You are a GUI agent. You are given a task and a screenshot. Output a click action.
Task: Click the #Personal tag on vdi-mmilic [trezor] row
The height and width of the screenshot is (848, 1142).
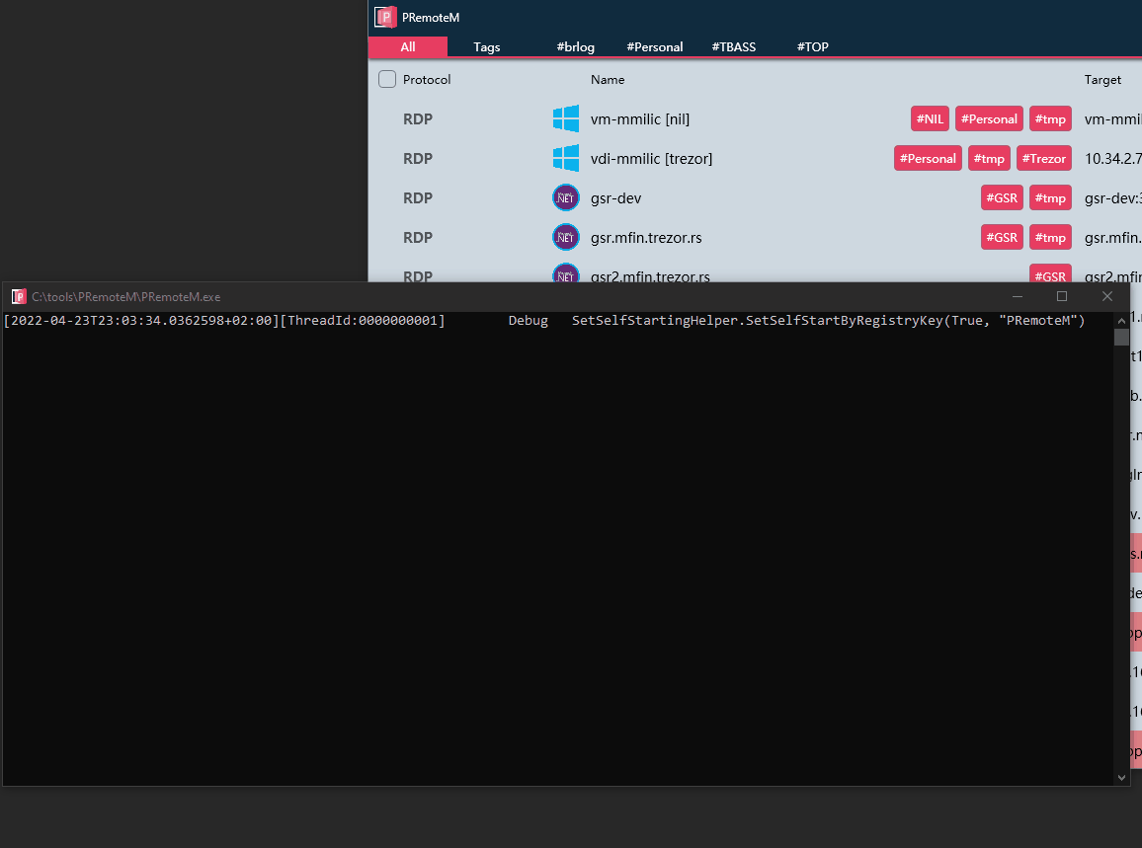click(928, 158)
